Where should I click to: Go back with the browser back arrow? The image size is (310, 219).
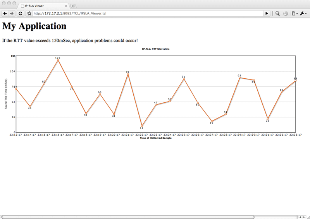(x=5, y=14)
